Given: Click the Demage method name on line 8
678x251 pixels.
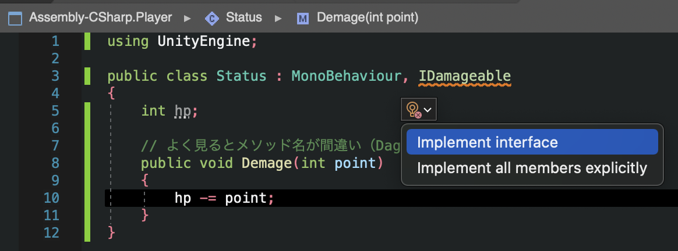Looking at the screenshot, I should 267,163.
